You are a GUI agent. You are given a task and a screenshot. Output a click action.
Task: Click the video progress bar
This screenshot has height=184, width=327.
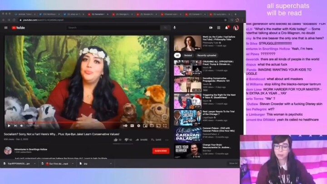[x=87, y=122]
